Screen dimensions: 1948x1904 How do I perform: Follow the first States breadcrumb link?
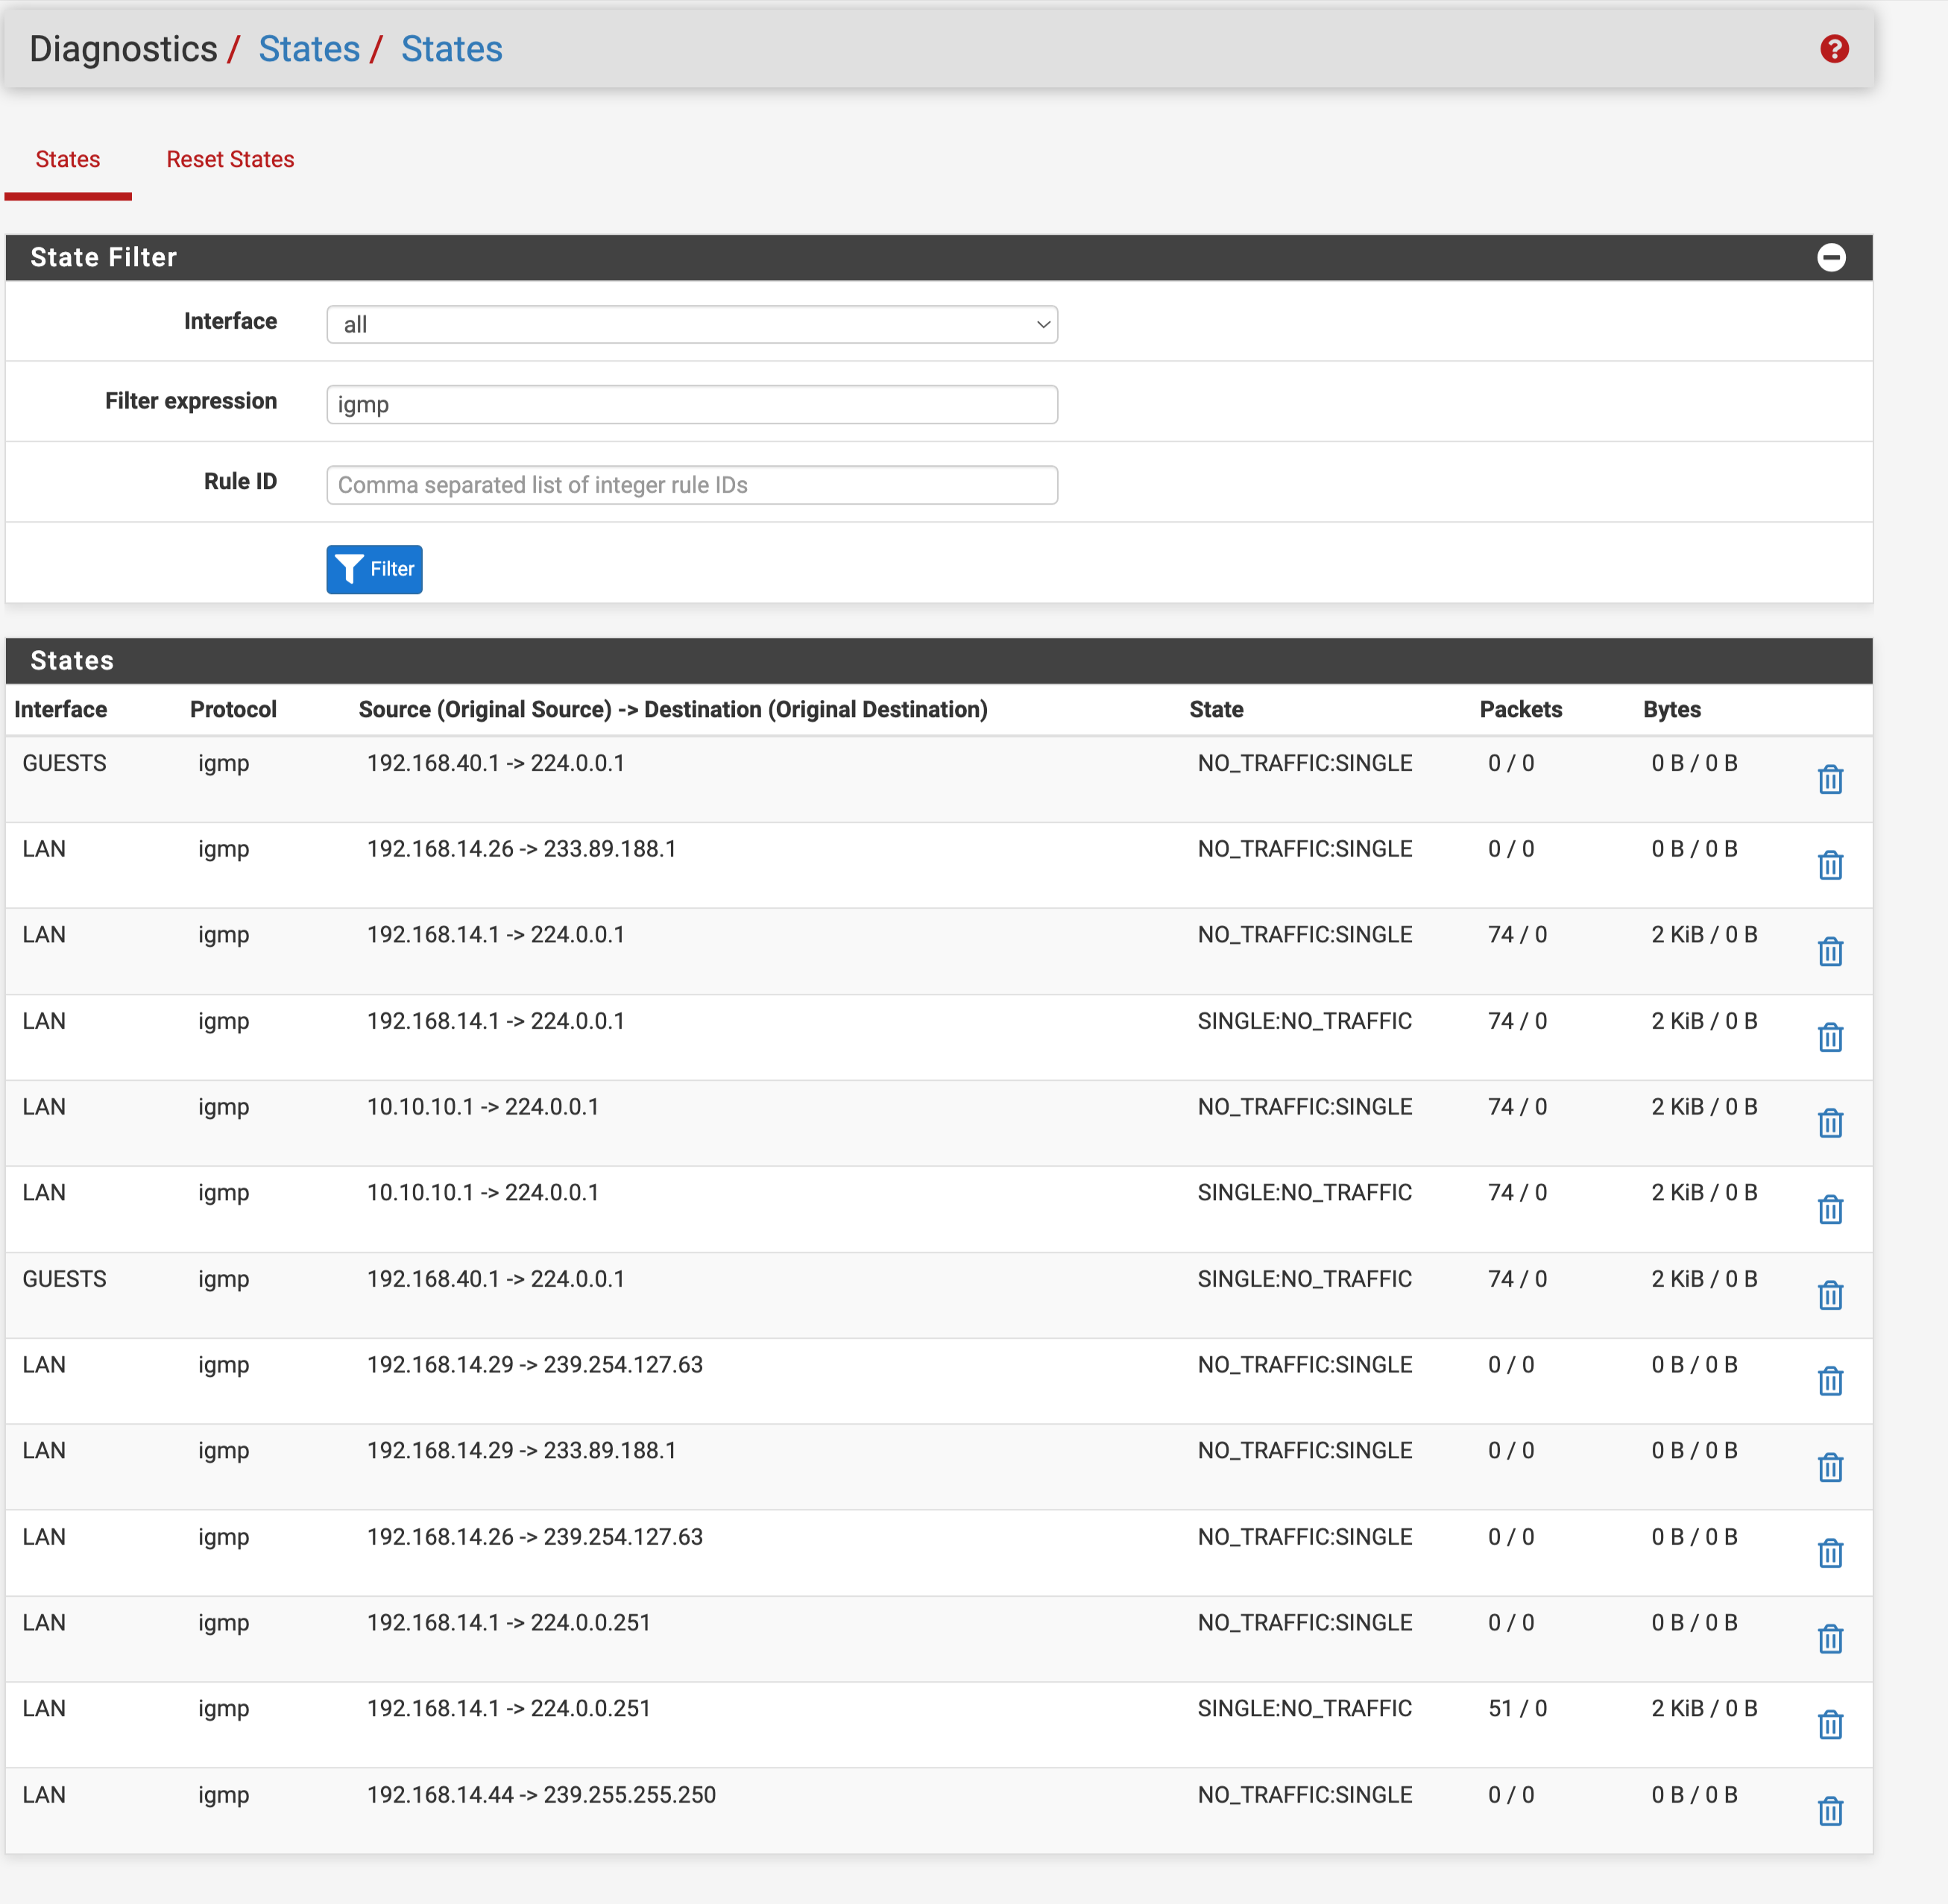click(309, 49)
